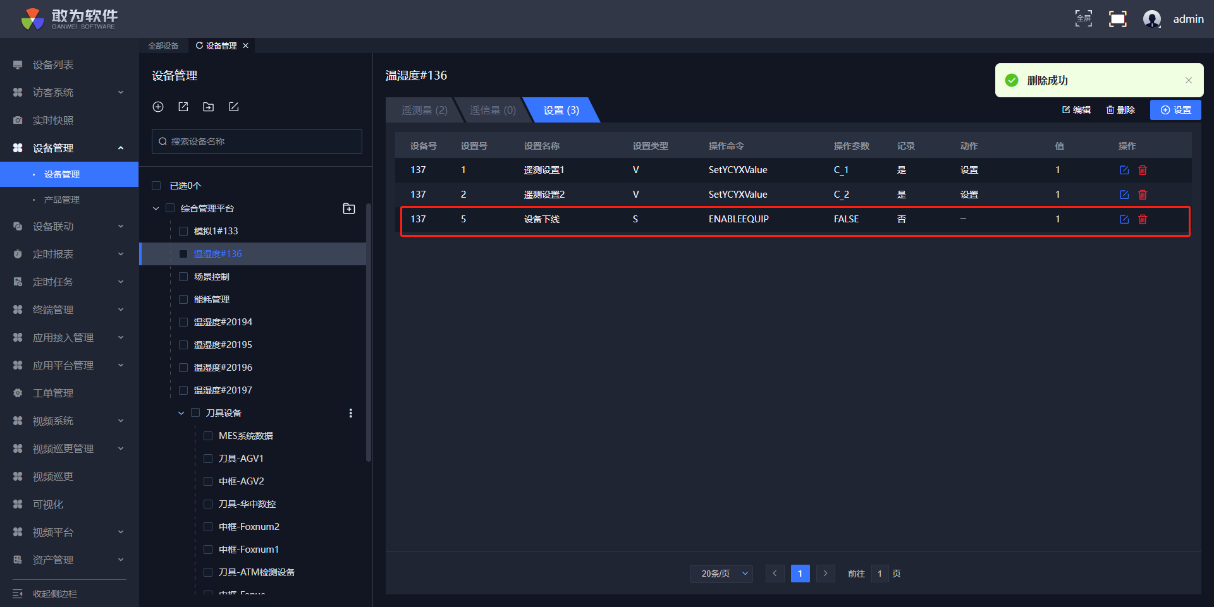Select 设备管理 submenu item
The width and height of the screenshot is (1214, 607).
click(x=69, y=174)
